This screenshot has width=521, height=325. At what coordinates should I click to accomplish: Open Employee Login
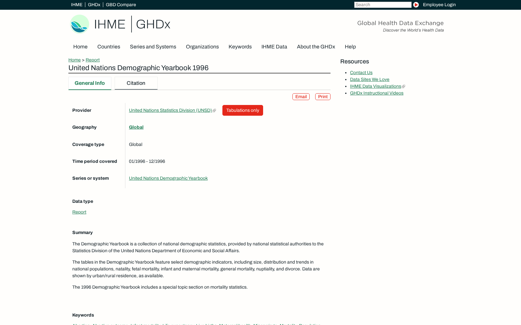click(x=439, y=5)
